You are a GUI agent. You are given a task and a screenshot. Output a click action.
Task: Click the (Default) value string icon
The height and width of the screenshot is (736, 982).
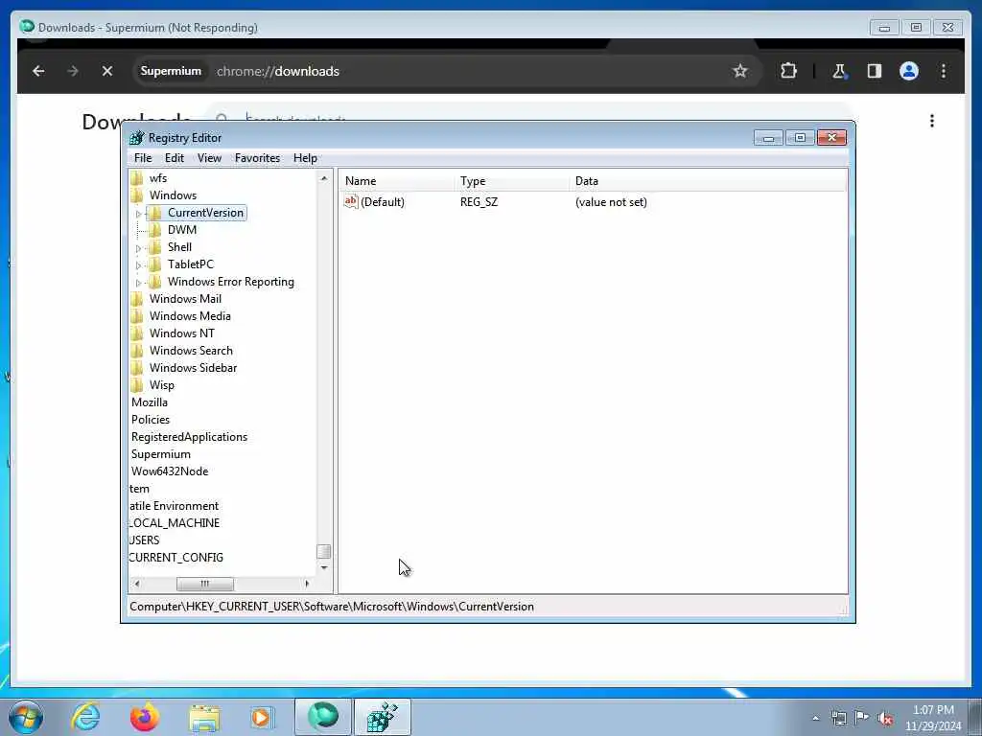[351, 201]
